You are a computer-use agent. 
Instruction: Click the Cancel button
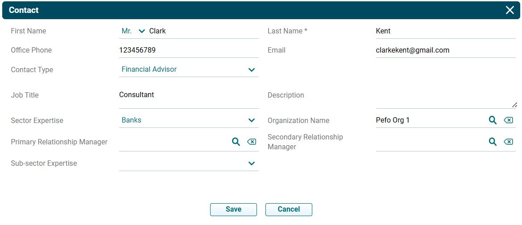tap(289, 209)
